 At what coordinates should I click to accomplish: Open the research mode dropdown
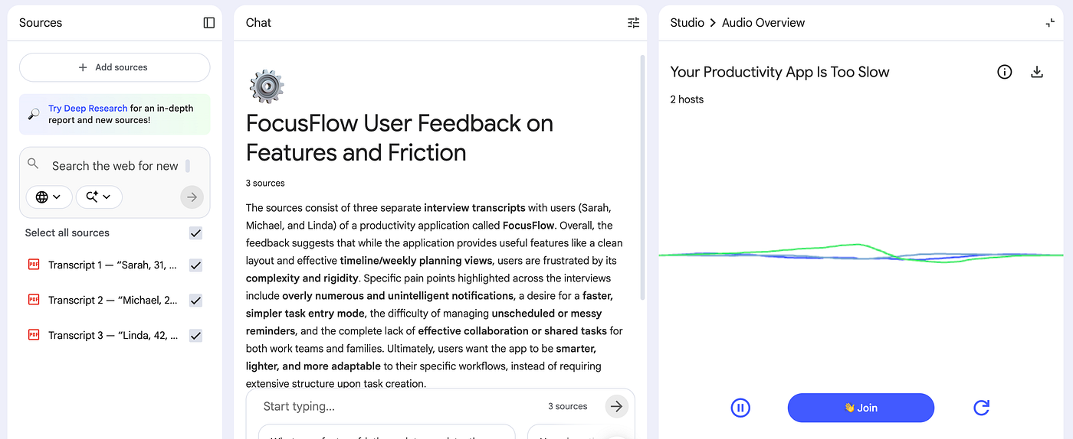(99, 197)
